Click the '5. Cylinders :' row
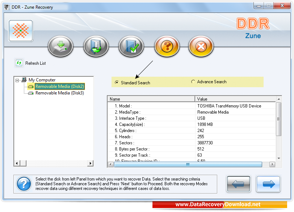 tap(192, 131)
